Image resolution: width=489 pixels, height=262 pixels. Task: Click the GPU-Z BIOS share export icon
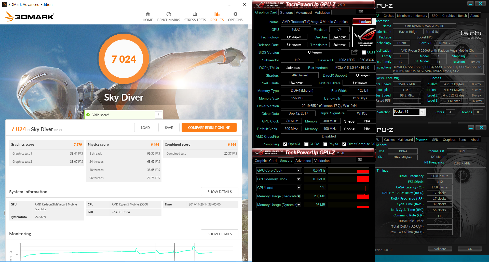[354, 52]
